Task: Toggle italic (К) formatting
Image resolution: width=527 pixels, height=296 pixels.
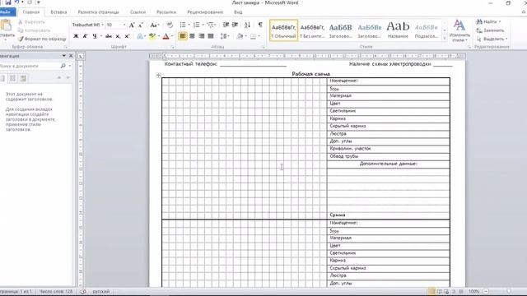Action: (x=85, y=36)
